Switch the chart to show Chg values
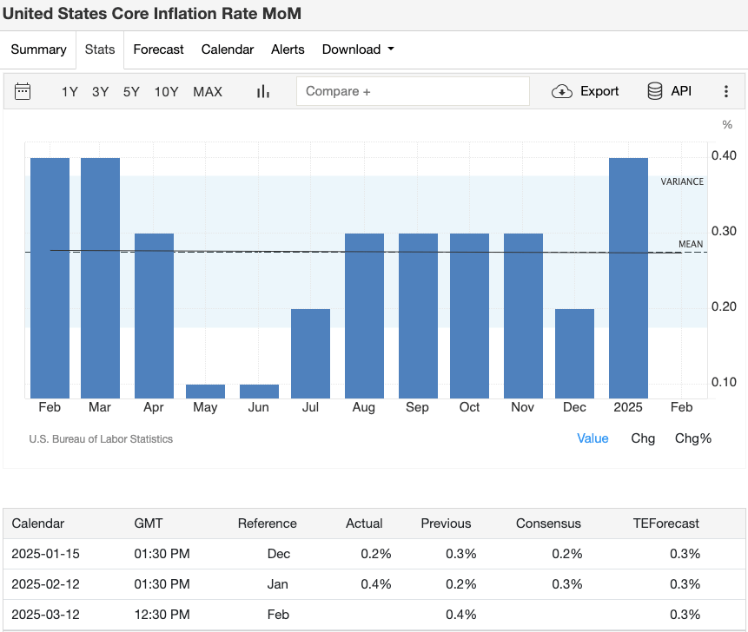The height and width of the screenshot is (632, 748). (643, 438)
